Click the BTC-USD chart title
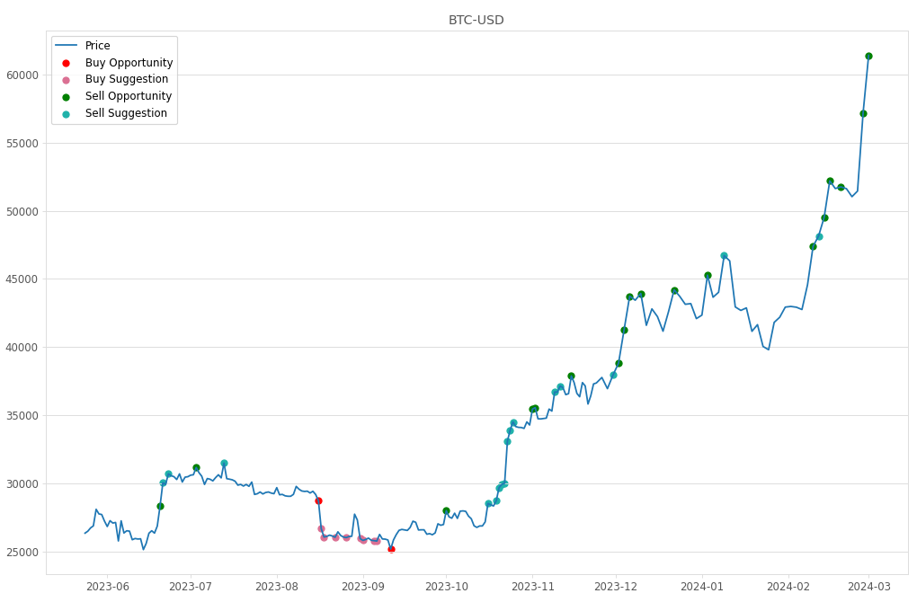This screenshot has height=611, width=917. (x=476, y=21)
